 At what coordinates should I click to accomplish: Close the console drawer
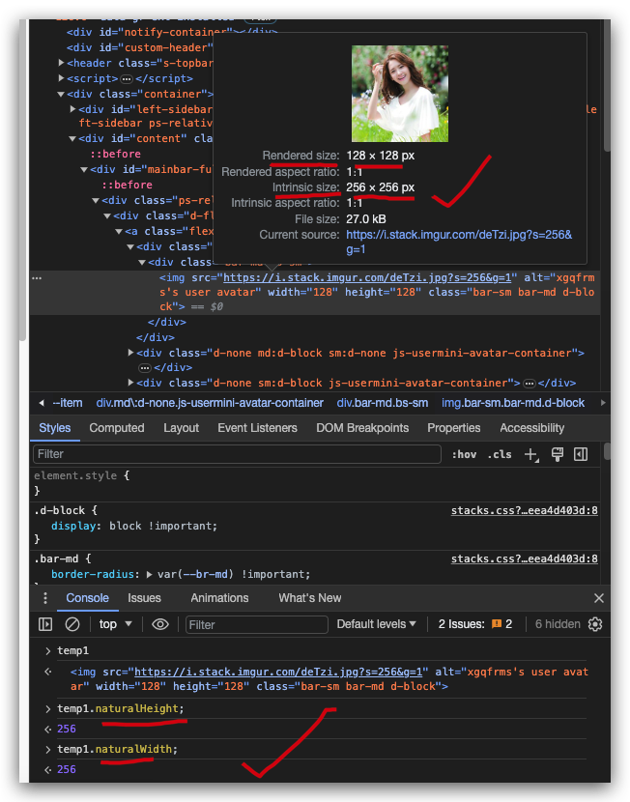(x=599, y=598)
